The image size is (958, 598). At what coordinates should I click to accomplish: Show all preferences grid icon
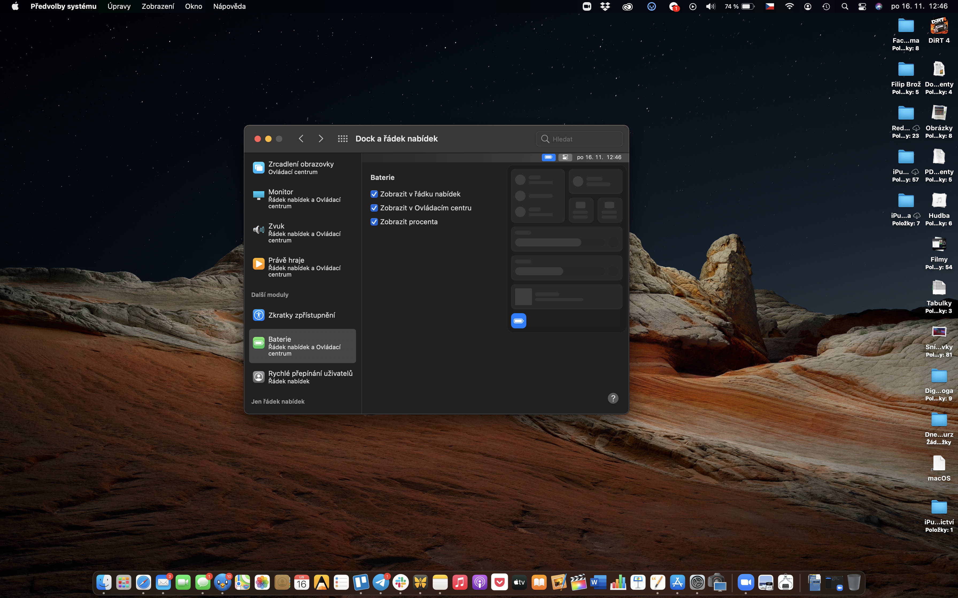342,139
